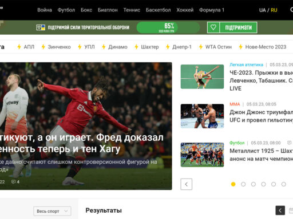Viewport: 293px width, 219px height.
Task: Open the Фред featured article headline
Action: pyautogui.click(x=82, y=143)
